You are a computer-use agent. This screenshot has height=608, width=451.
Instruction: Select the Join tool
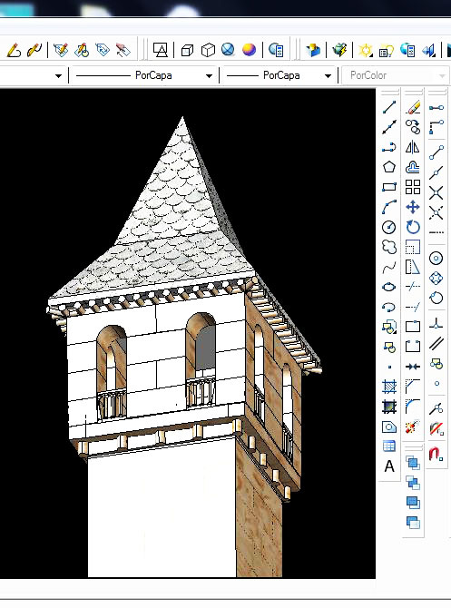(x=413, y=367)
